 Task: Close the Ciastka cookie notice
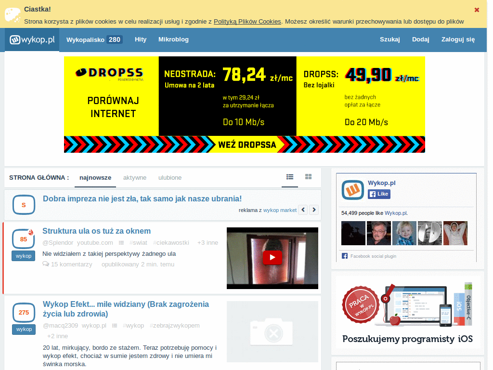tap(477, 10)
